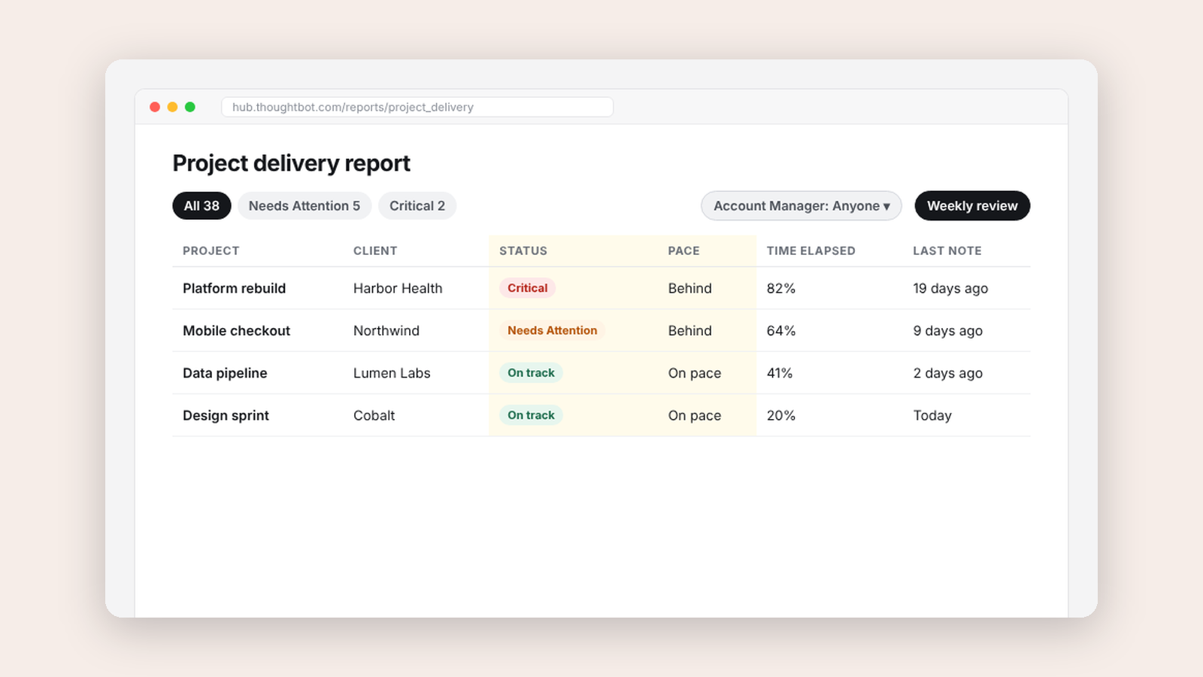Click the 82% time elapsed value
This screenshot has width=1203, height=677.
click(780, 288)
